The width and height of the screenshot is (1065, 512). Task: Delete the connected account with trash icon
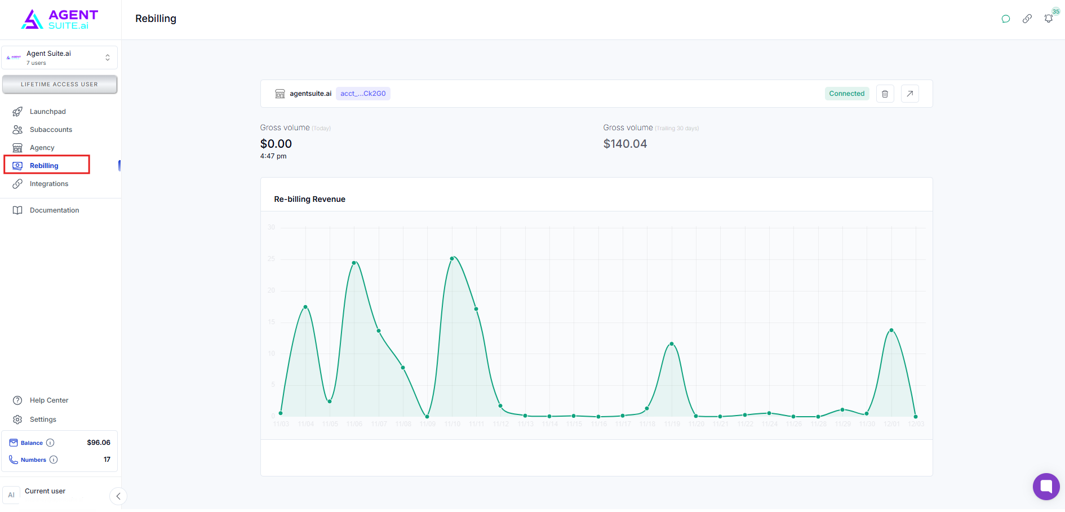(885, 94)
